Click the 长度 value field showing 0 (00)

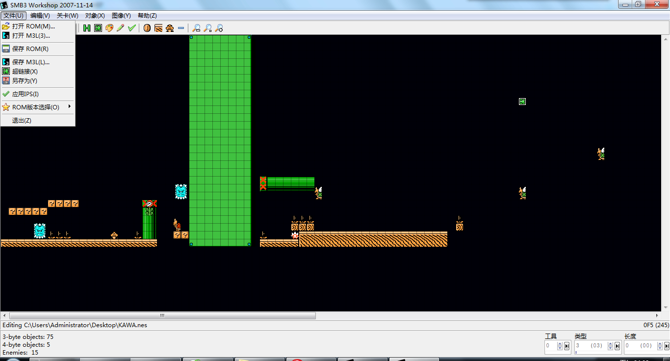(x=640, y=346)
